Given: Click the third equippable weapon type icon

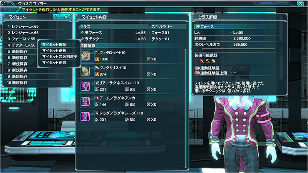Looking at the screenshot, I should [214, 61].
